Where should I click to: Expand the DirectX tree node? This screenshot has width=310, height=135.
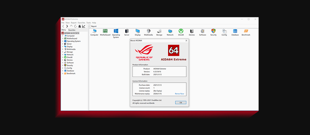click(x=63, y=57)
